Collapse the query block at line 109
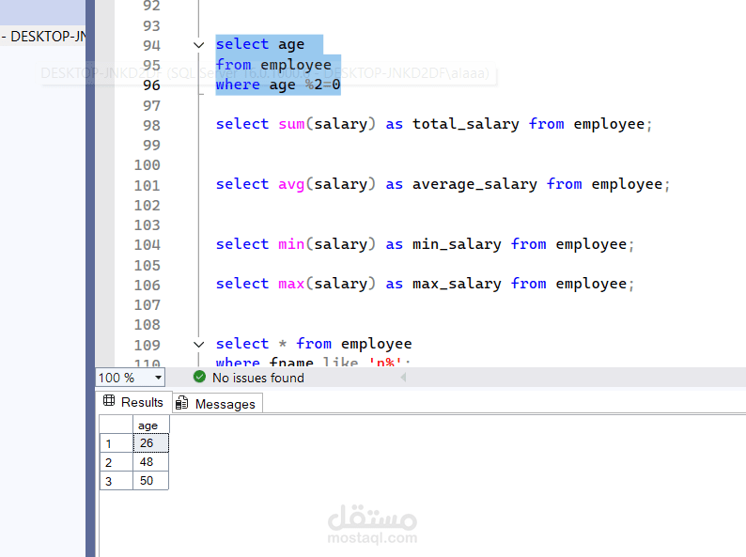 tap(198, 344)
